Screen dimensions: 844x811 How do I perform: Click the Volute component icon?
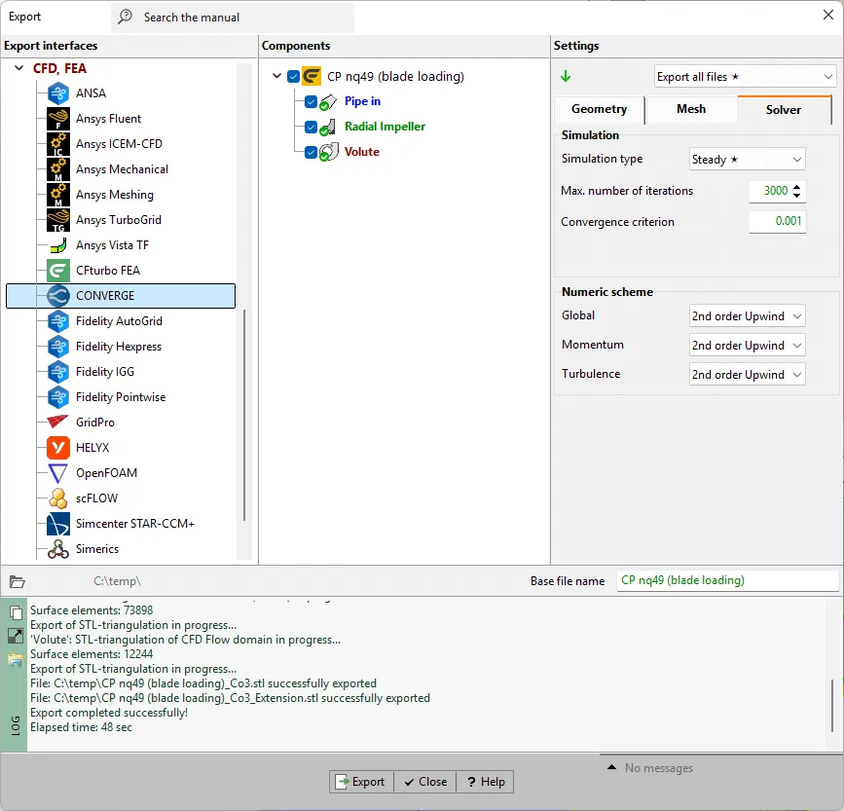(x=329, y=152)
